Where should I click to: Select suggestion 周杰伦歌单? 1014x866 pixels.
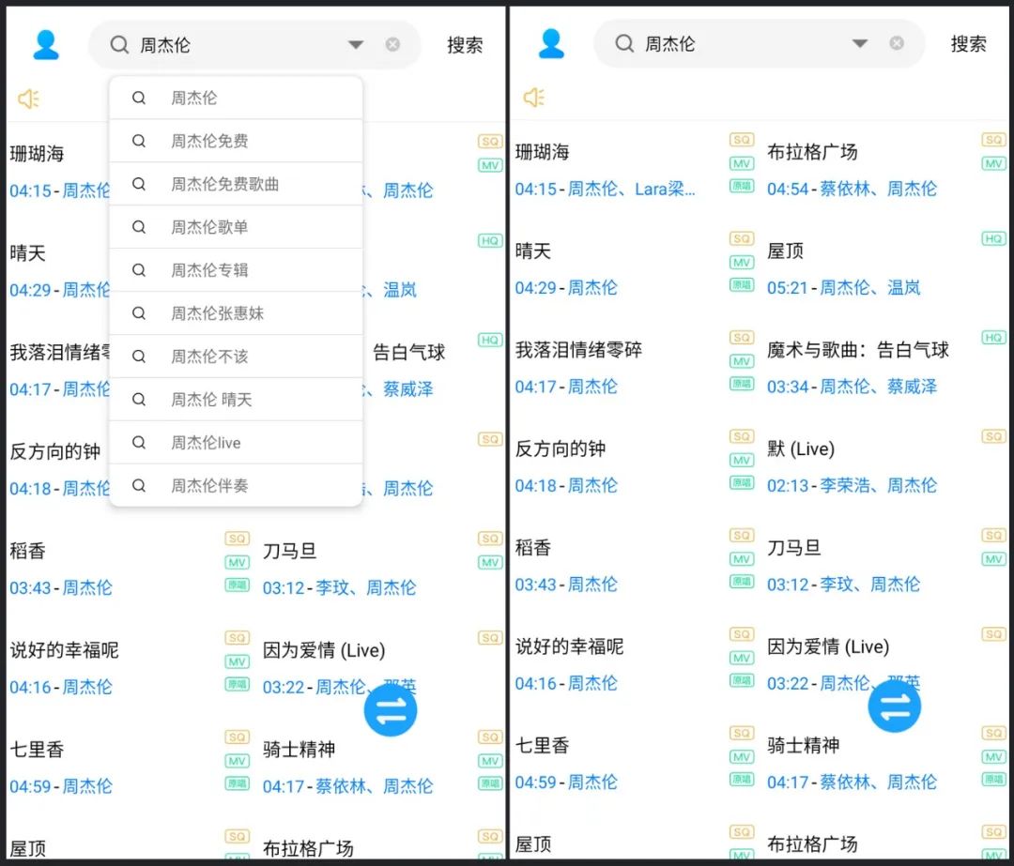pyautogui.click(x=236, y=227)
